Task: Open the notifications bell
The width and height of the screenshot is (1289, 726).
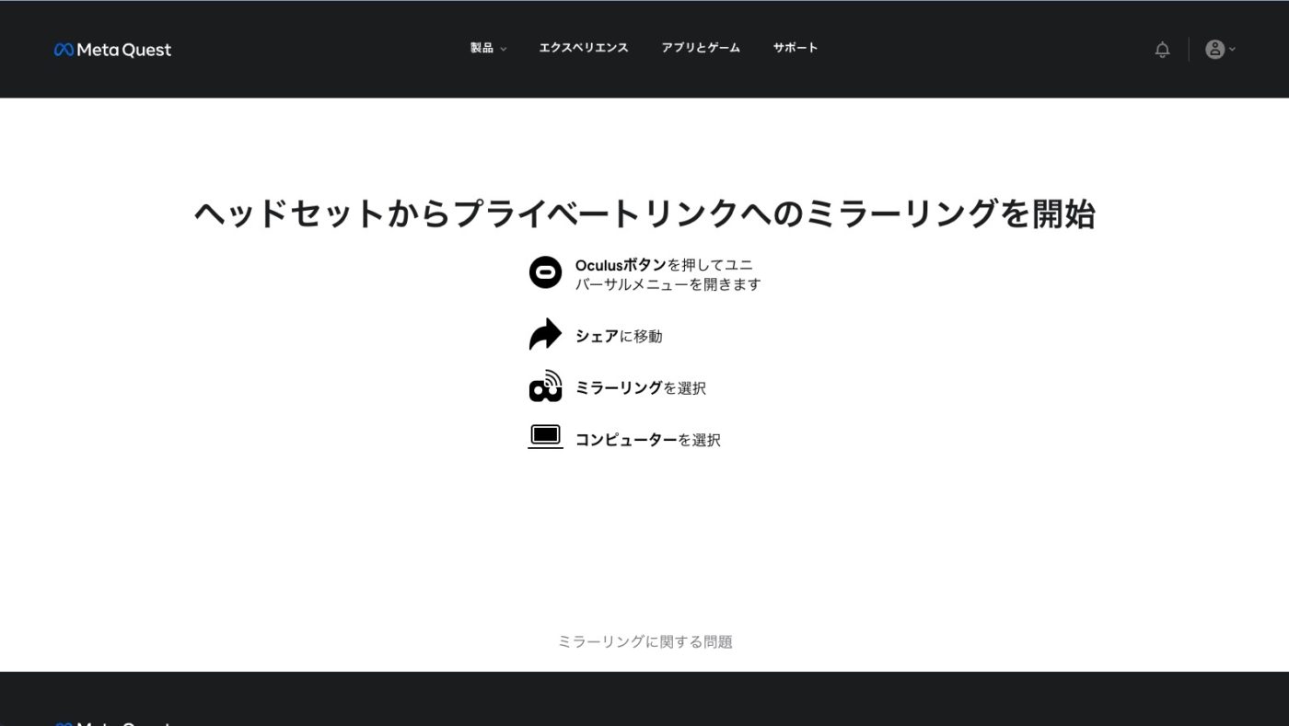Action: pos(1163,50)
